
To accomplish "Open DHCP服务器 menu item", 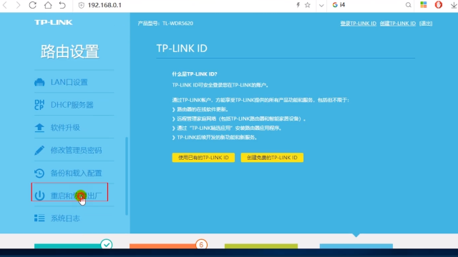I will click(72, 105).
